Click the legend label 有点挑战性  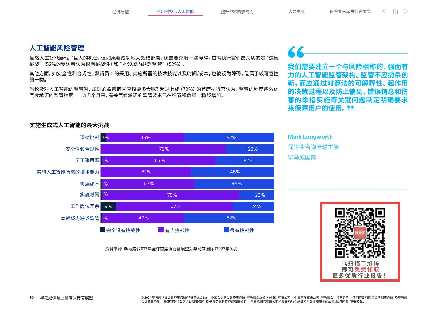click(177, 230)
